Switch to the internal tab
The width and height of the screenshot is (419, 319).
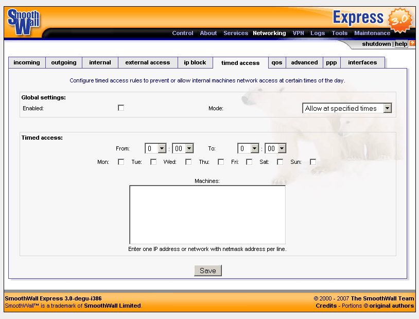point(100,62)
